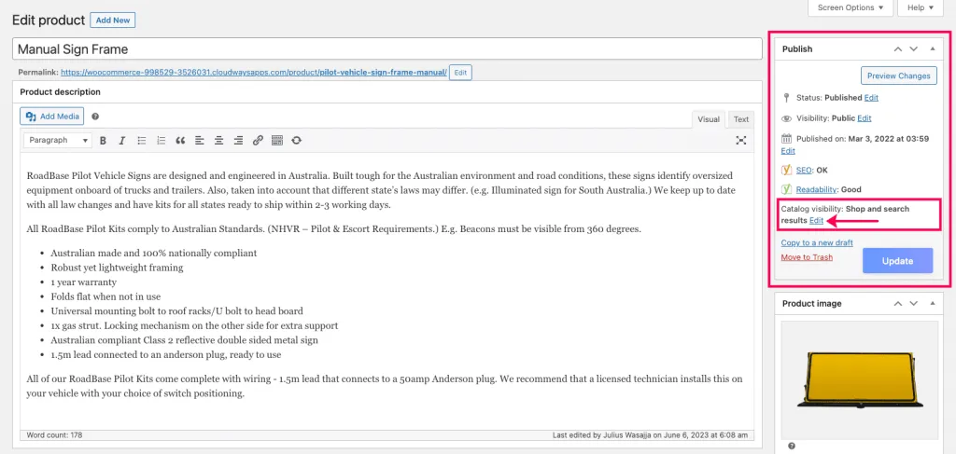Open the product permalink URL
This screenshot has height=454, width=956.
(x=254, y=73)
